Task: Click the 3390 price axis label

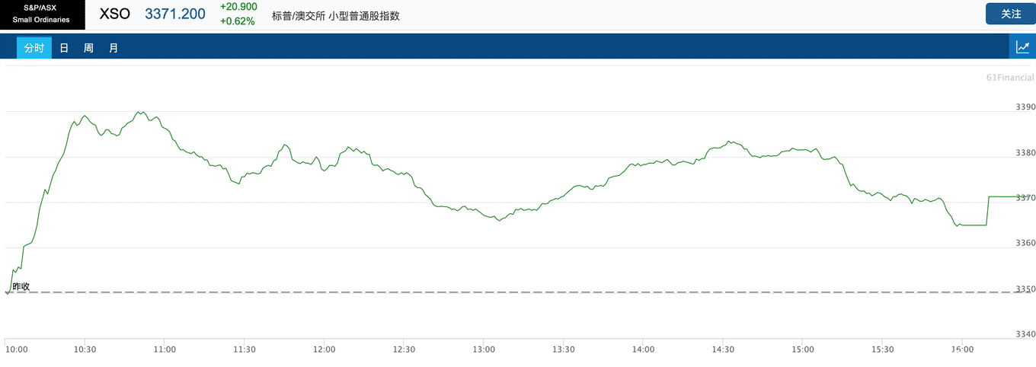Action: pos(1025,107)
